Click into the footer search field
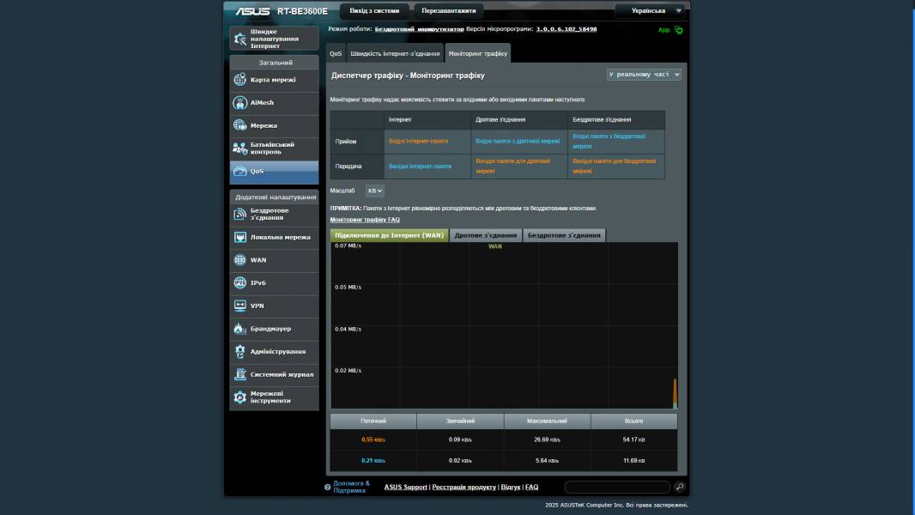The width and height of the screenshot is (915, 515). coord(617,487)
